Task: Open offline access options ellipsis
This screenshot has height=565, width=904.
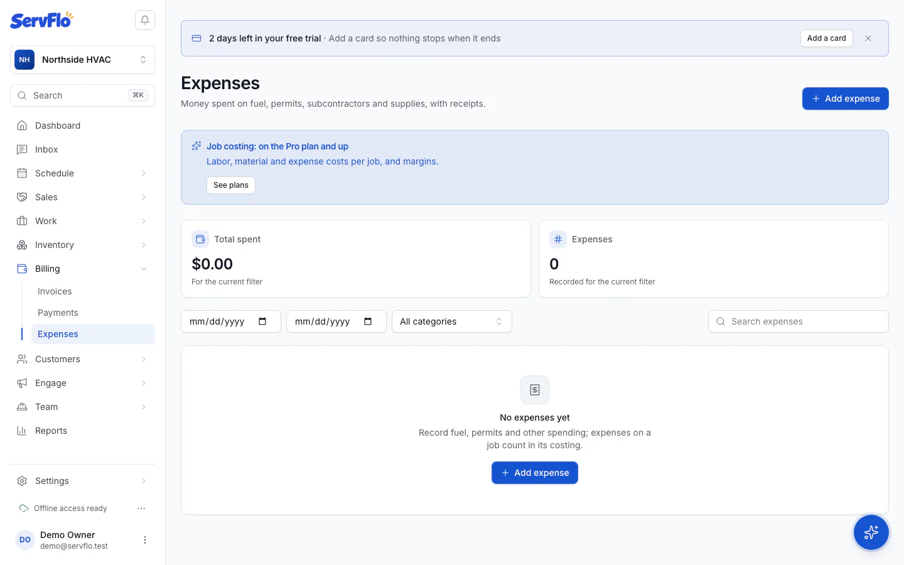Action: coord(141,508)
